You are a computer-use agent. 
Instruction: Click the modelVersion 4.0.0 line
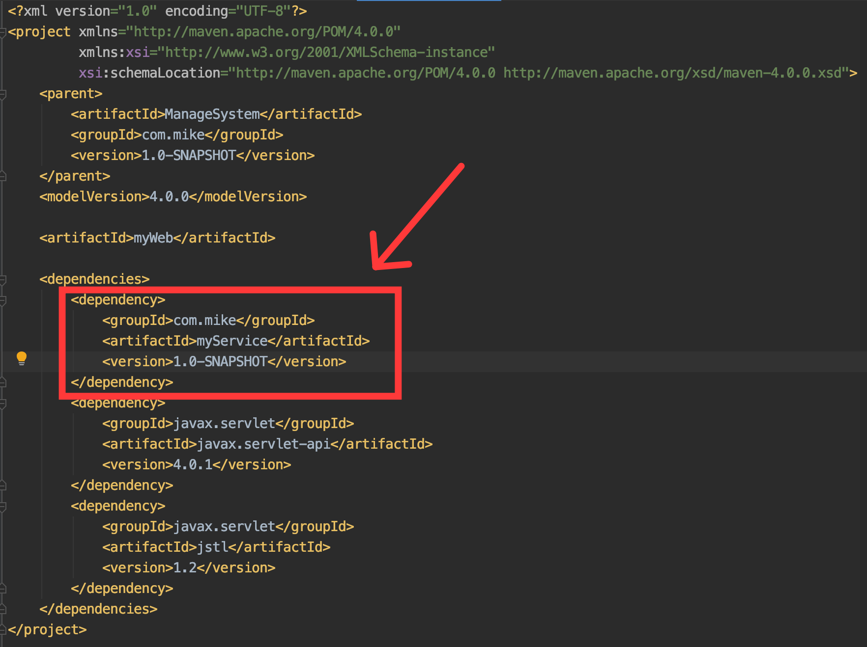[173, 196]
